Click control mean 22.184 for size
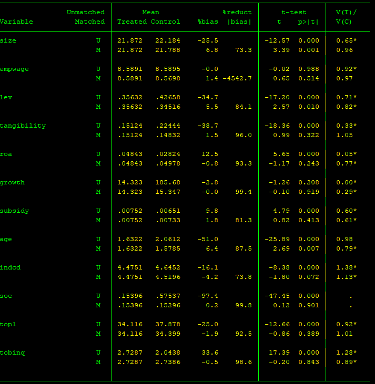 click(x=168, y=40)
